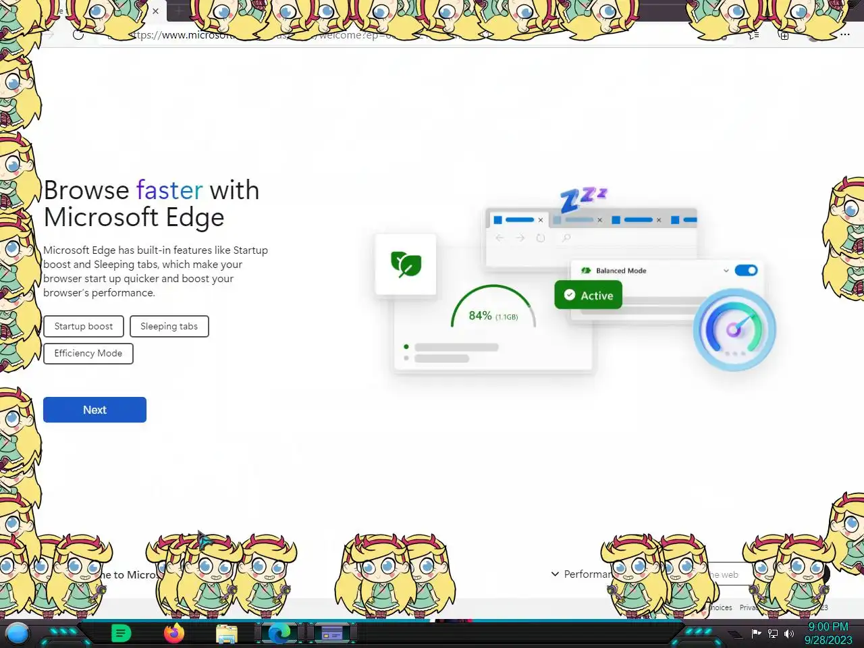
Task: Reload the page with the refresh icon
Action: tap(78, 34)
